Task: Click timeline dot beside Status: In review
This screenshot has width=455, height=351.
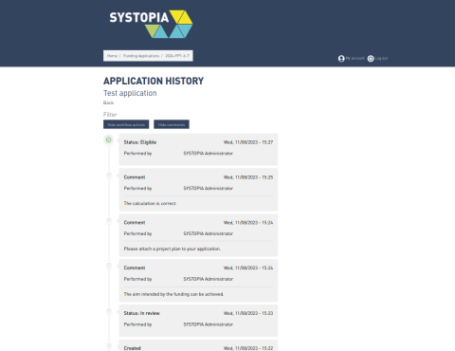Action: [x=109, y=310]
